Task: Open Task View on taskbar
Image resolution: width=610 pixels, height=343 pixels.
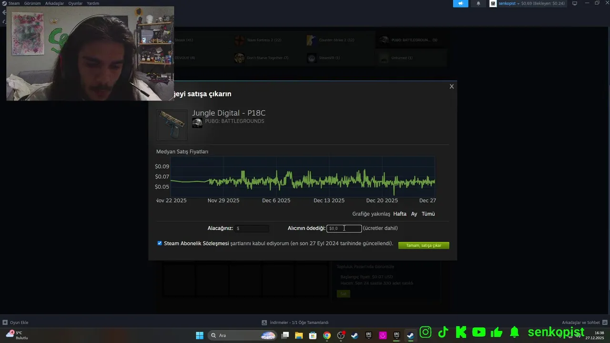Action: click(285, 335)
